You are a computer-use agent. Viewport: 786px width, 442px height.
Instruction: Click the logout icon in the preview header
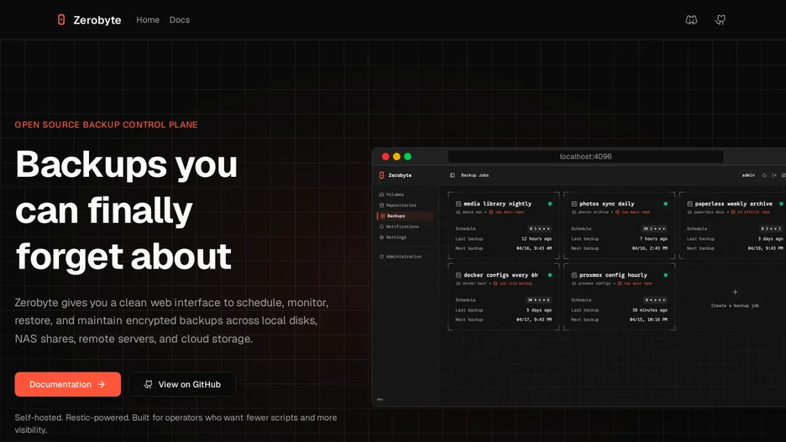click(x=774, y=175)
